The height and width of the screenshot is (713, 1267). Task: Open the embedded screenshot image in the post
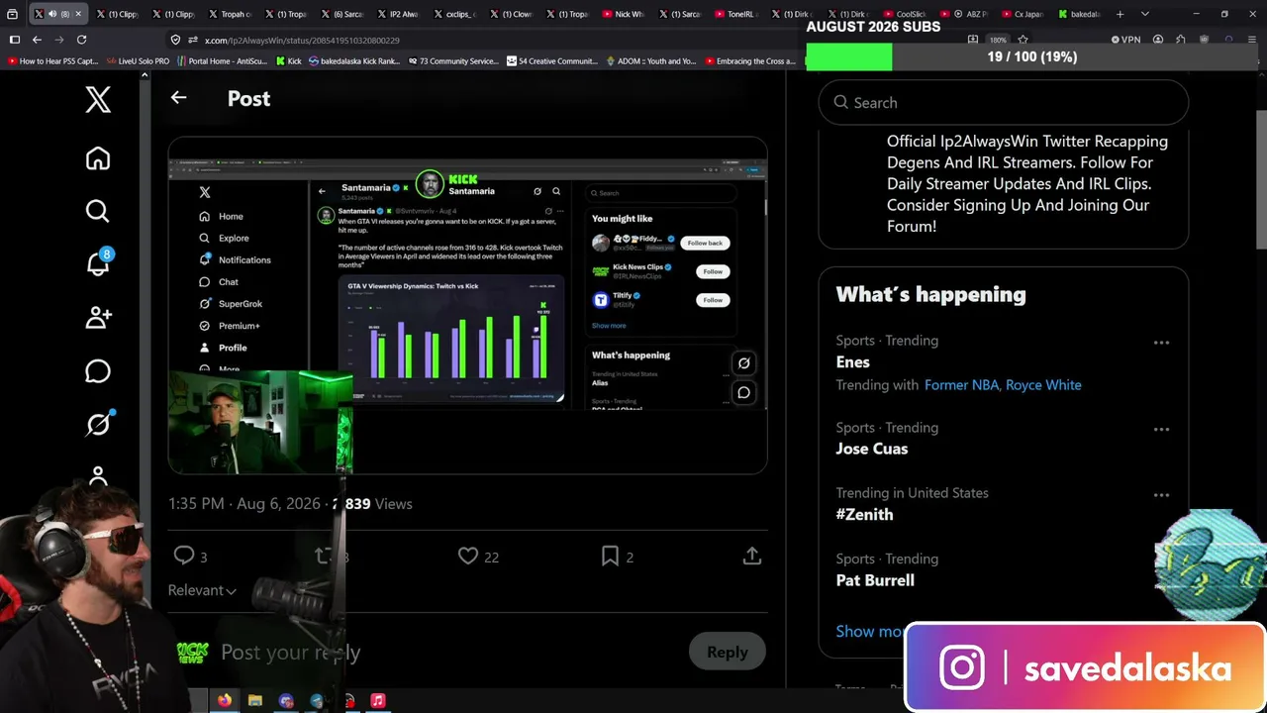467,305
